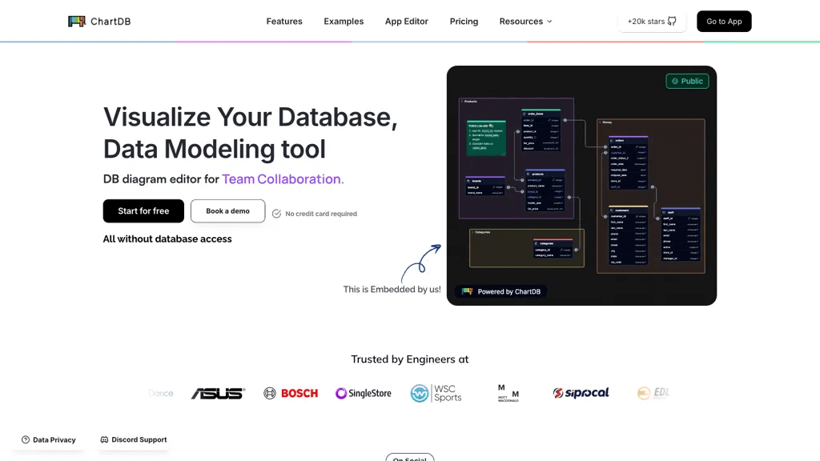Select the order_items table in the diagram
The height and width of the screenshot is (461, 820).
click(x=541, y=130)
